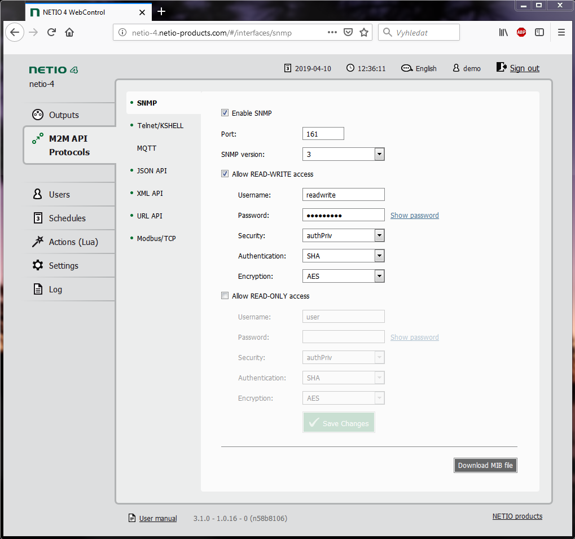Click the read-write Password field
The width and height of the screenshot is (575, 539).
(343, 215)
